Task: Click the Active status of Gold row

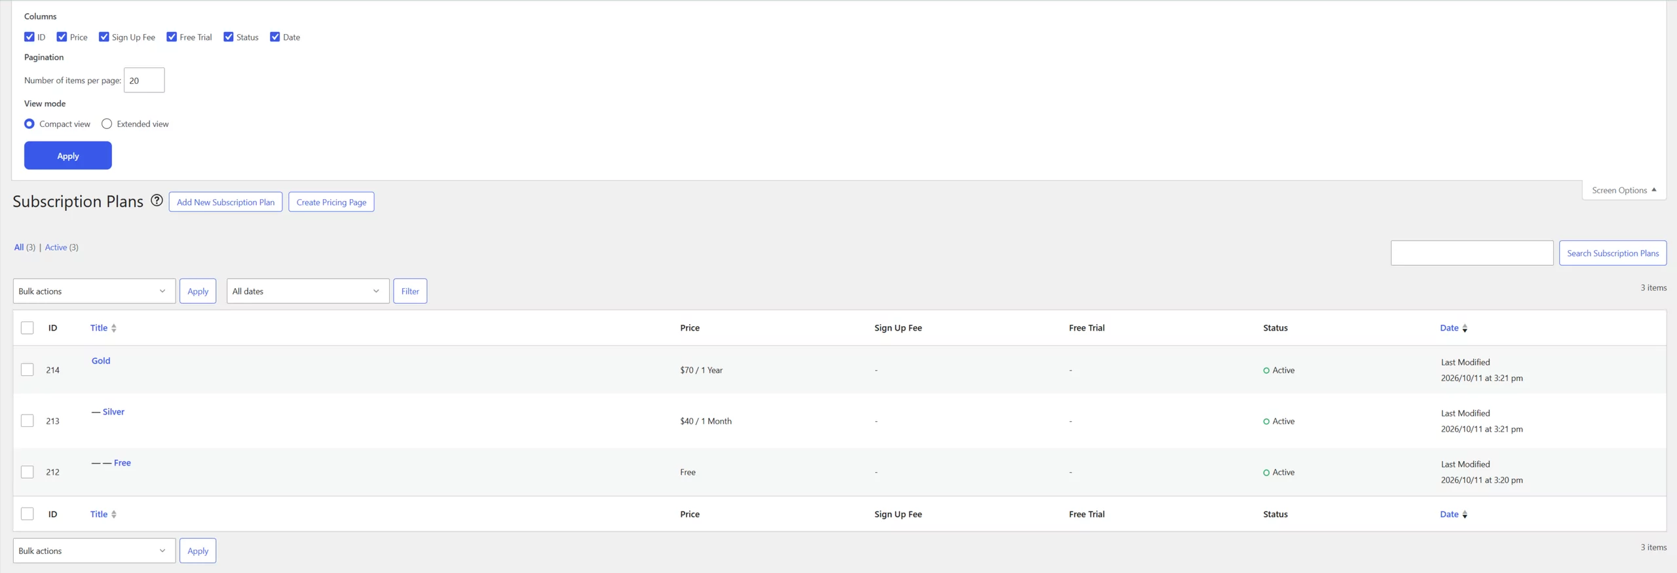Action: [x=1279, y=370]
